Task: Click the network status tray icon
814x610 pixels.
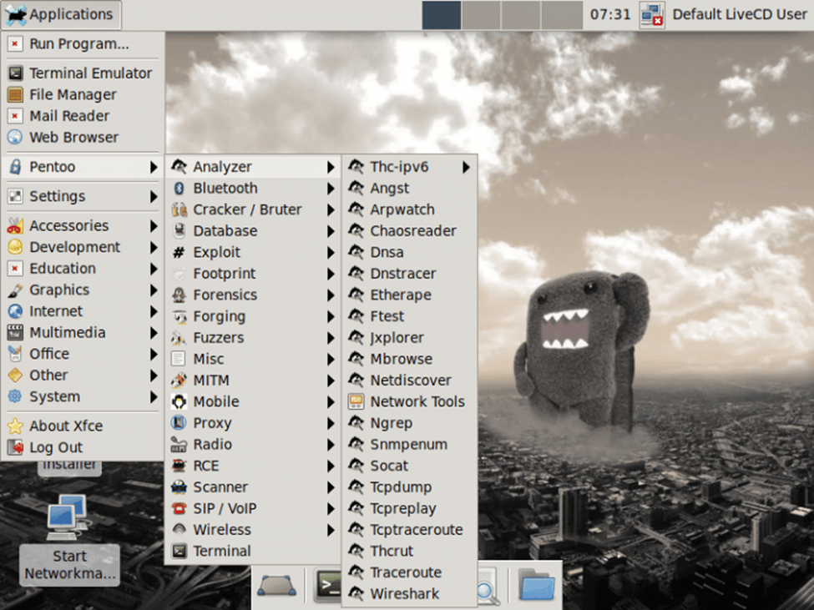Action: [x=650, y=14]
